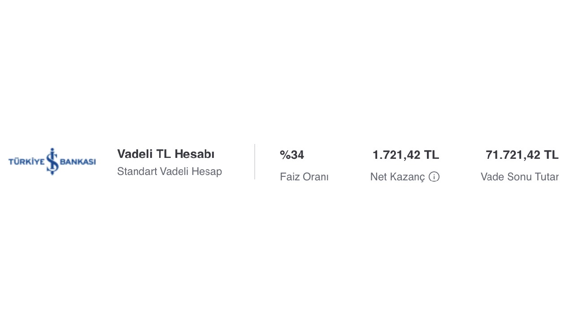574x323 pixels.
Task: Click the Net Kazanç label text
Action: (x=397, y=177)
